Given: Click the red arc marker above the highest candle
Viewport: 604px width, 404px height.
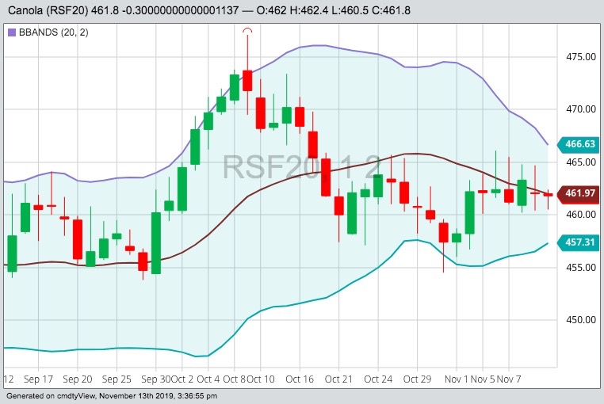Looking at the screenshot, I should (x=247, y=31).
